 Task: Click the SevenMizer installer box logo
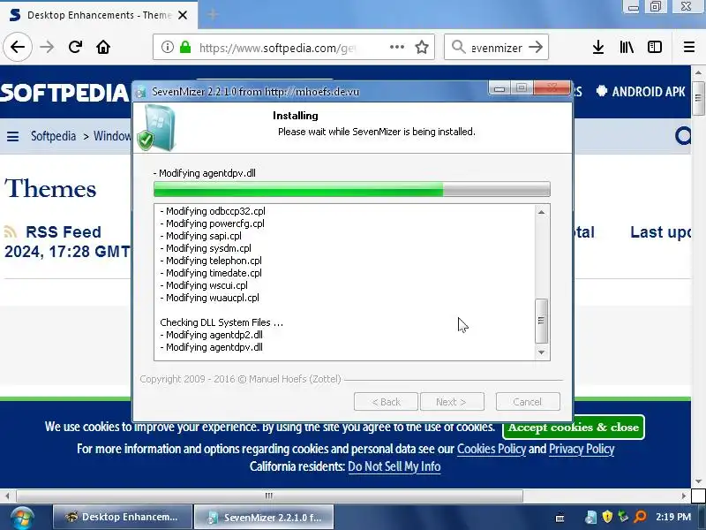[156, 128]
